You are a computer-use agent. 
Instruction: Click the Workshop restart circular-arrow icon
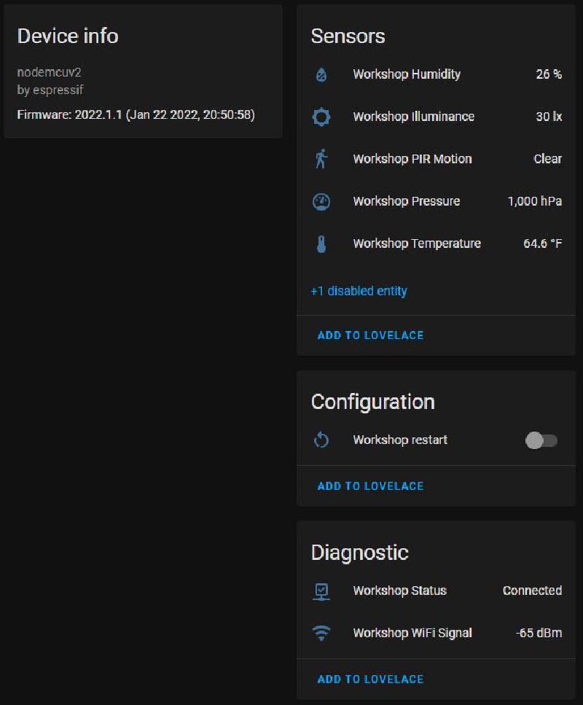coord(321,440)
